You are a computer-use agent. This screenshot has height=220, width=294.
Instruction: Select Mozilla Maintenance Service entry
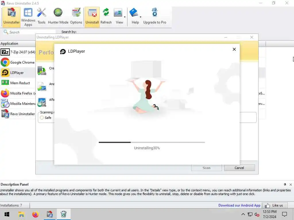18,103
